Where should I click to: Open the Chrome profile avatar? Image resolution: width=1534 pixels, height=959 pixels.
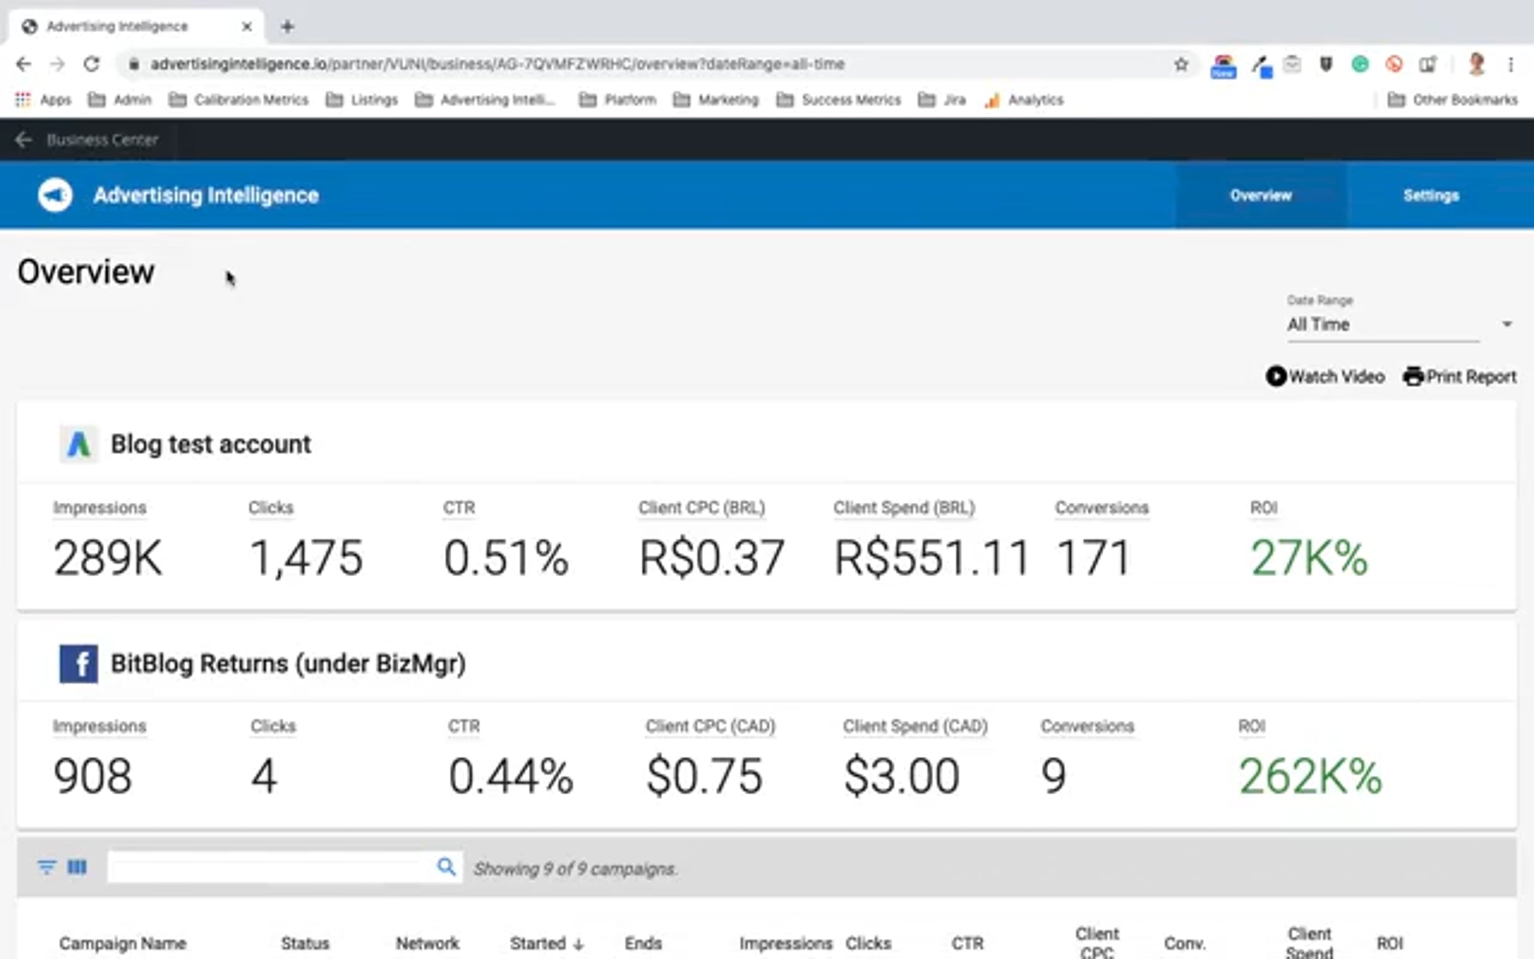1476,64
